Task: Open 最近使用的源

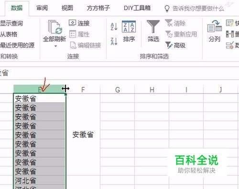Action: coord(17,45)
